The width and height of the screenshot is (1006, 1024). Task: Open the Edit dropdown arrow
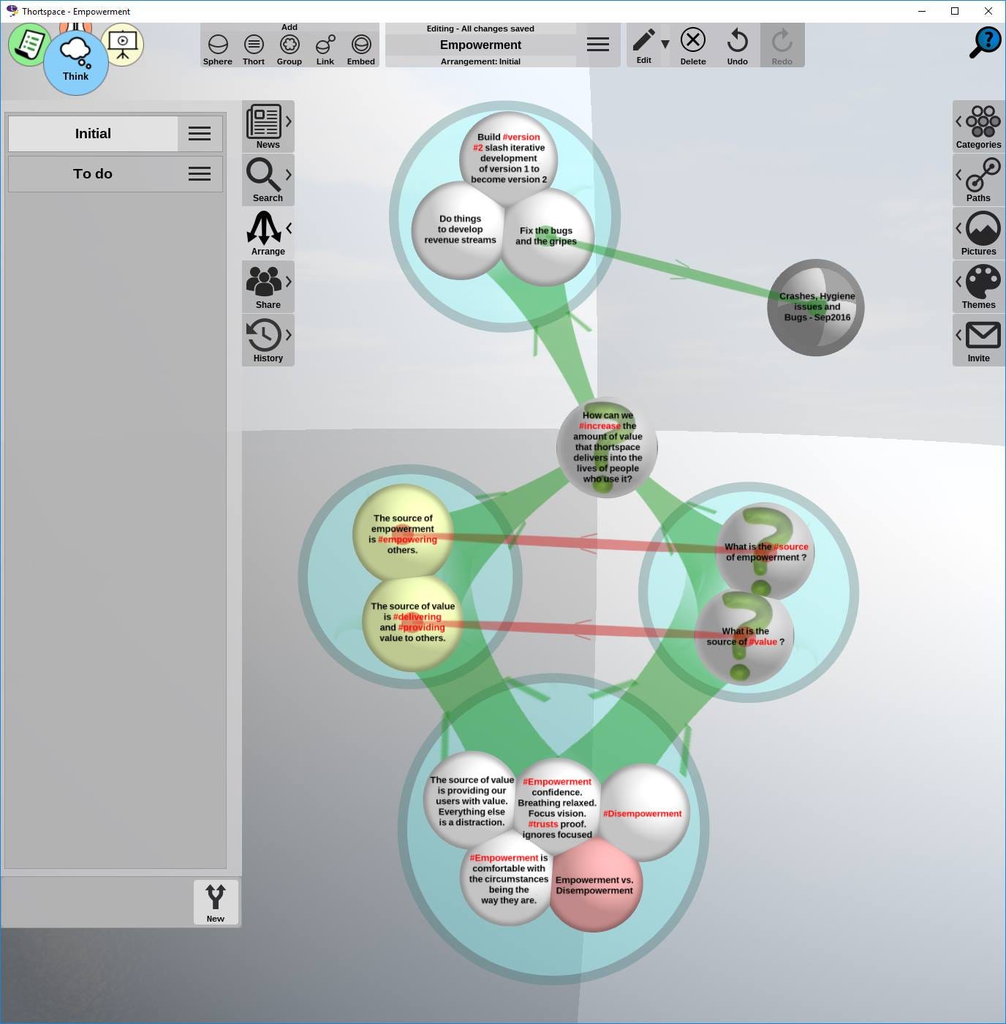pyautogui.click(x=665, y=45)
